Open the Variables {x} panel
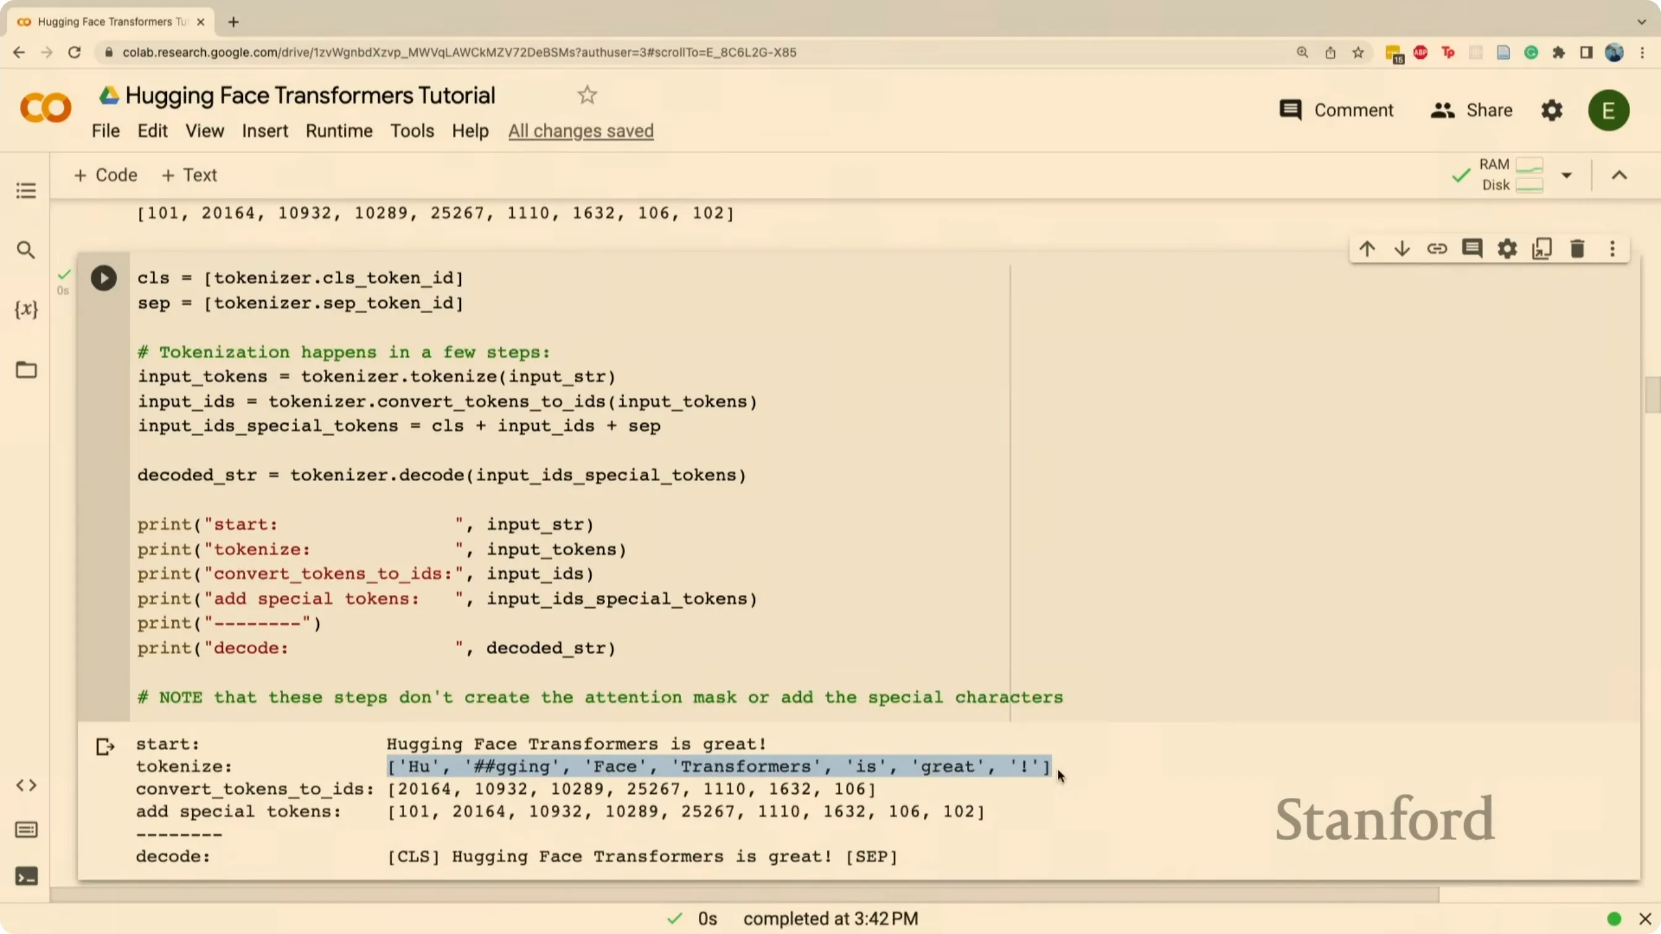The width and height of the screenshot is (1661, 934). (x=26, y=309)
